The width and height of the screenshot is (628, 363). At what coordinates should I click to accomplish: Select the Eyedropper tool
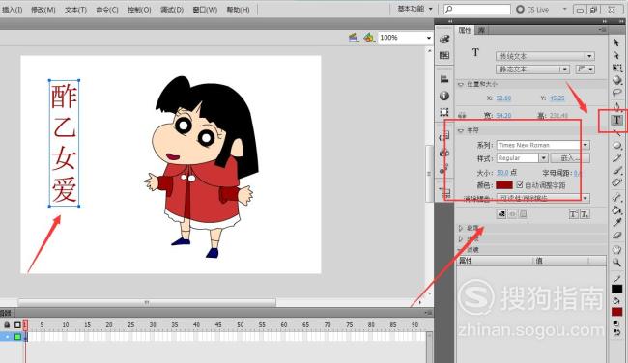pos(616,222)
